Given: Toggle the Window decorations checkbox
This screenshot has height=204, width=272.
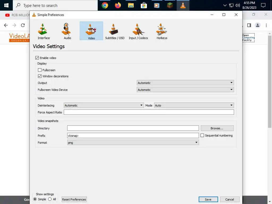Looking at the screenshot, I should (x=40, y=76).
